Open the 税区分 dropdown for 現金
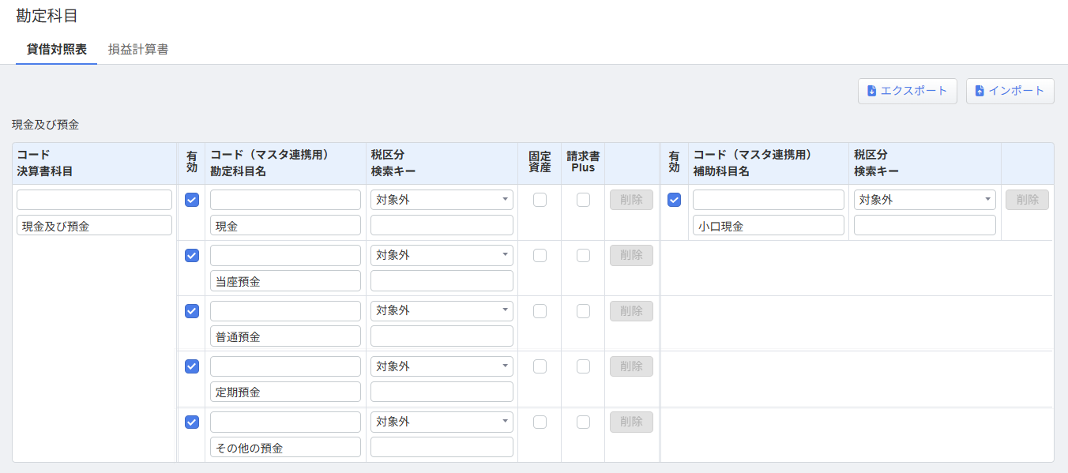Screen dimensions: 1068x473 [442, 200]
